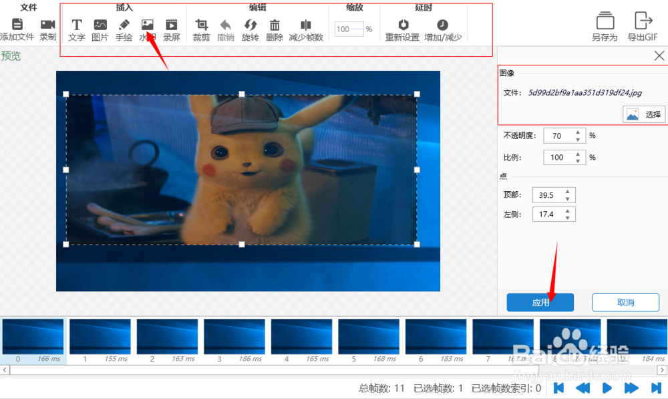
Task: Click the top-center watermark resize handle
Action: coord(242,94)
